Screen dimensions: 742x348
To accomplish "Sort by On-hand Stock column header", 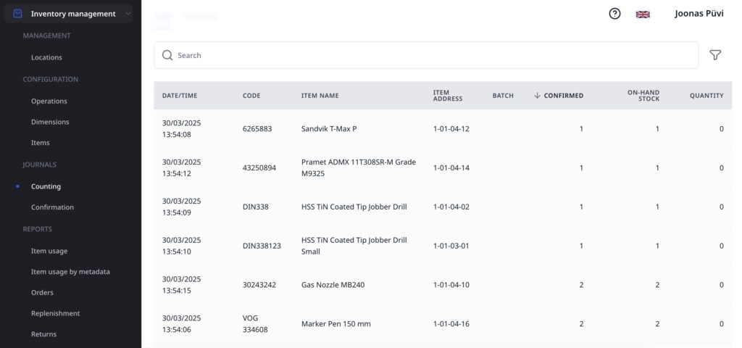I will (x=643, y=96).
